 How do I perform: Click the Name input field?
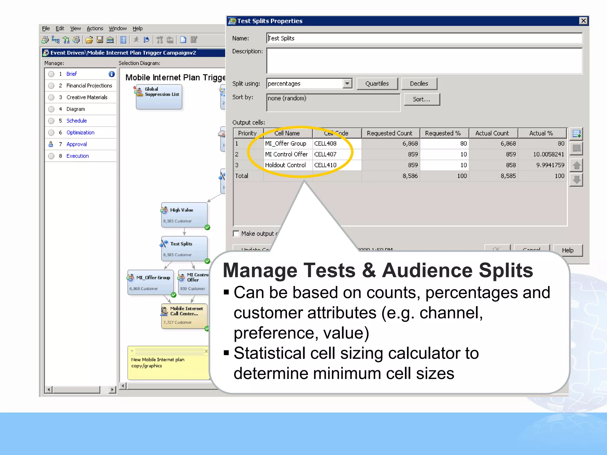click(424, 38)
